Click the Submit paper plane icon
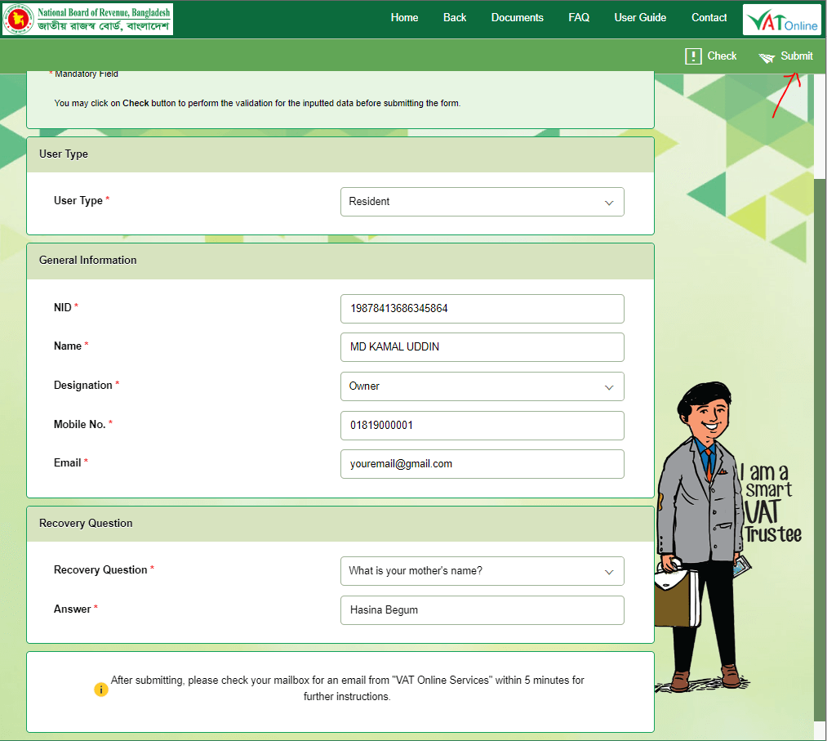 tap(767, 57)
